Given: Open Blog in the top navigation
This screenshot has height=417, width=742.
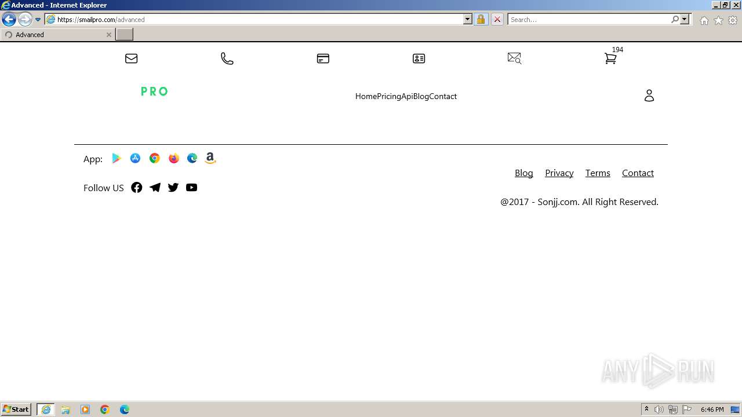Looking at the screenshot, I should coord(421,96).
